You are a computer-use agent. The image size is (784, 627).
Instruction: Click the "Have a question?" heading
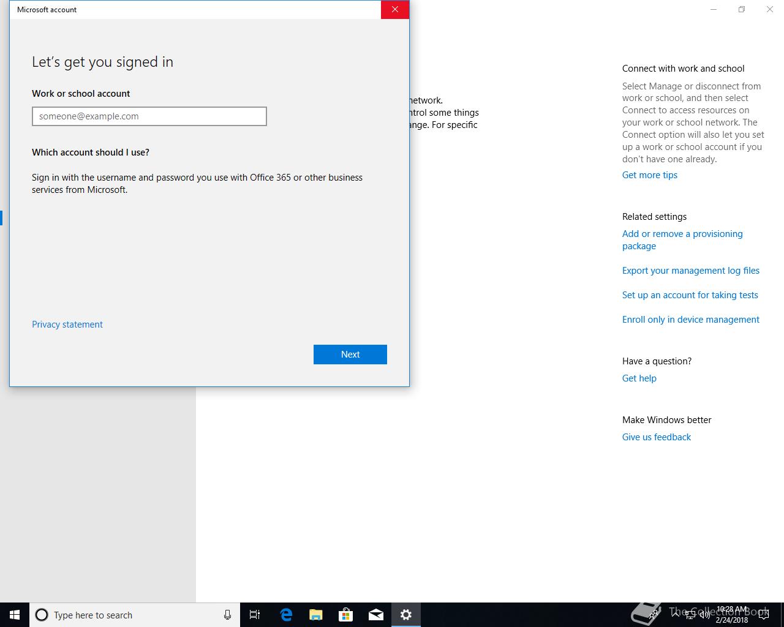(657, 361)
